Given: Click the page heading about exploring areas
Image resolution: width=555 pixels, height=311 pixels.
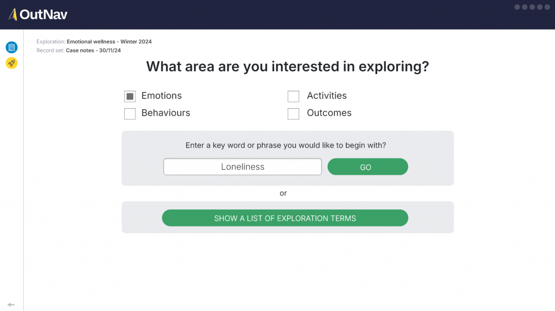Looking at the screenshot, I should [287, 67].
